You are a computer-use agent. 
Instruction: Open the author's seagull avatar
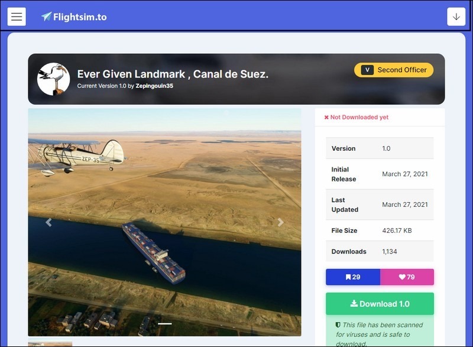(53, 79)
